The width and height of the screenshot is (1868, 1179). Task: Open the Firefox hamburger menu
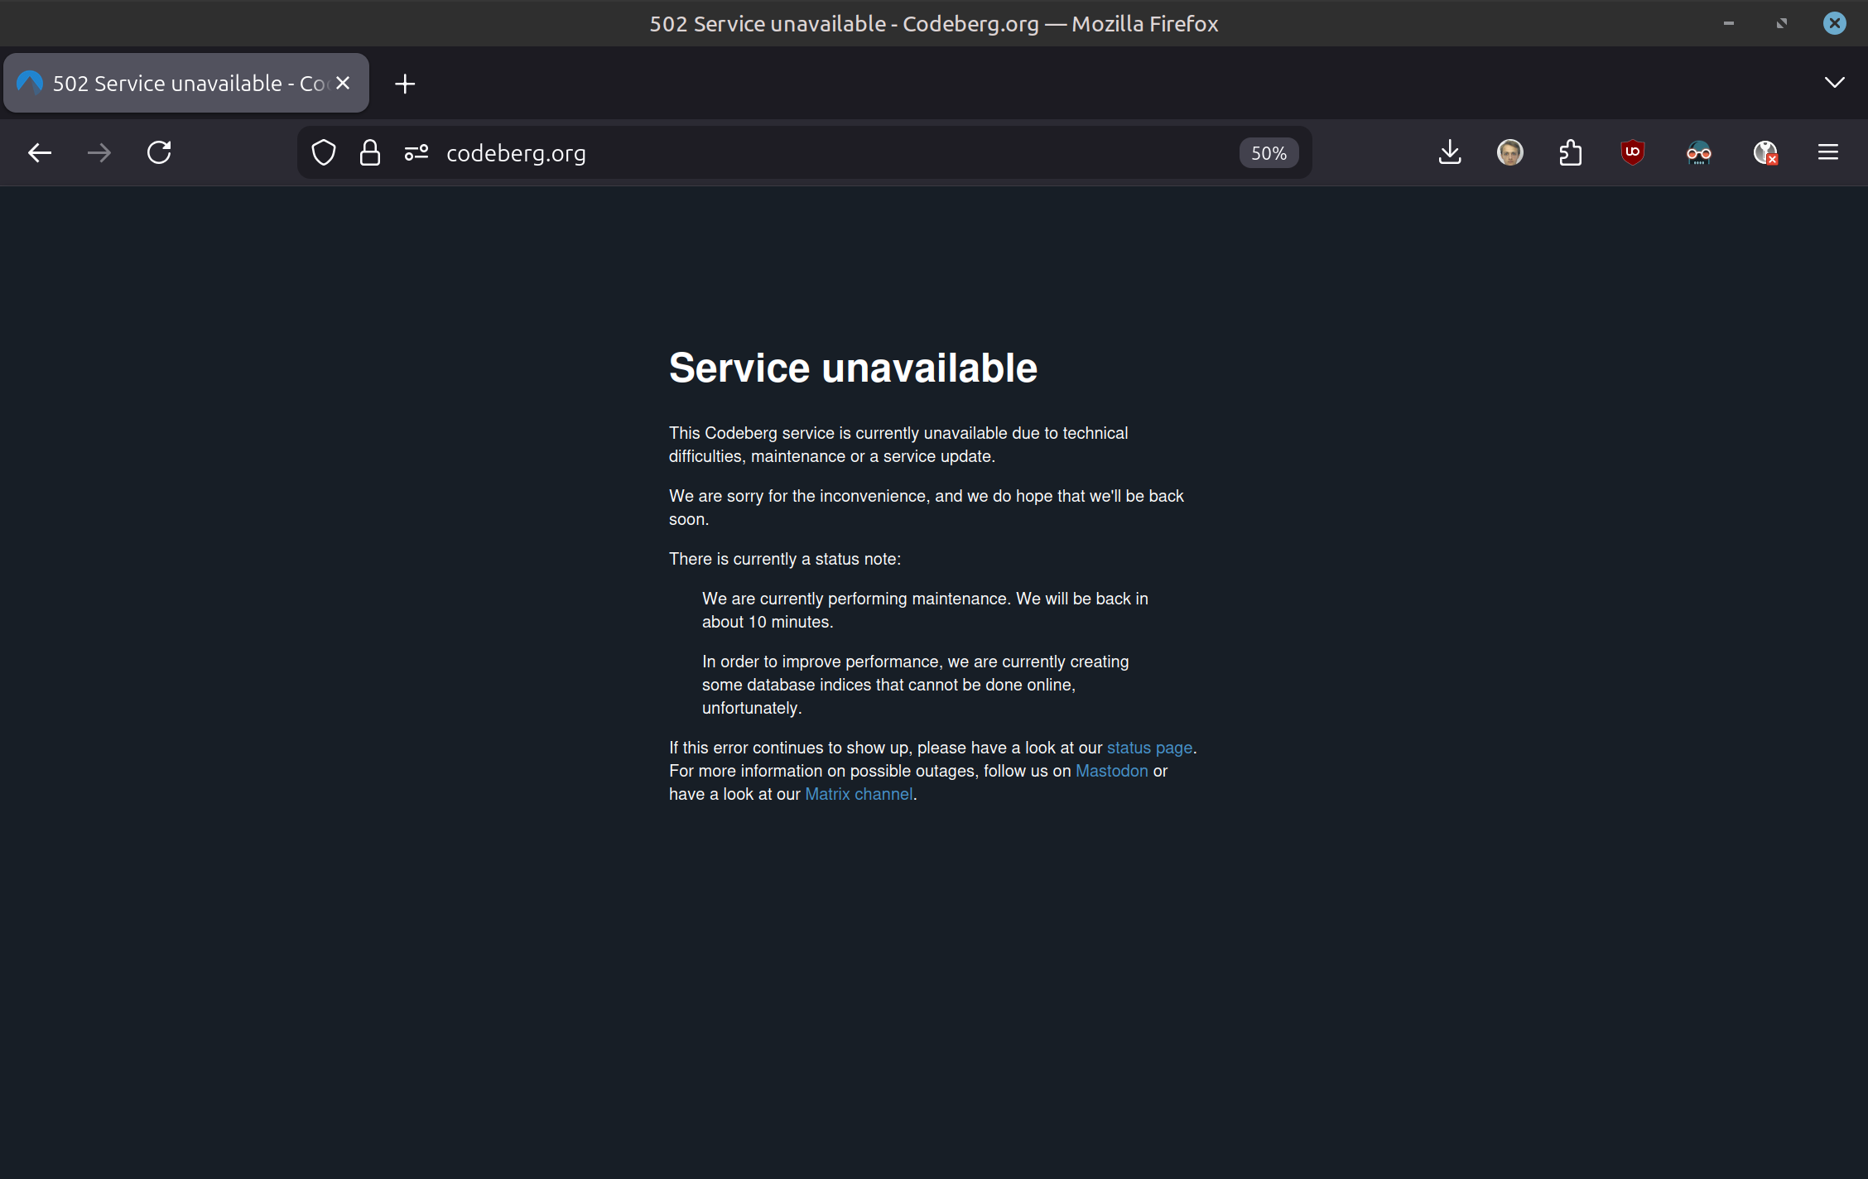pyautogui.click(x=1828, y=152)
